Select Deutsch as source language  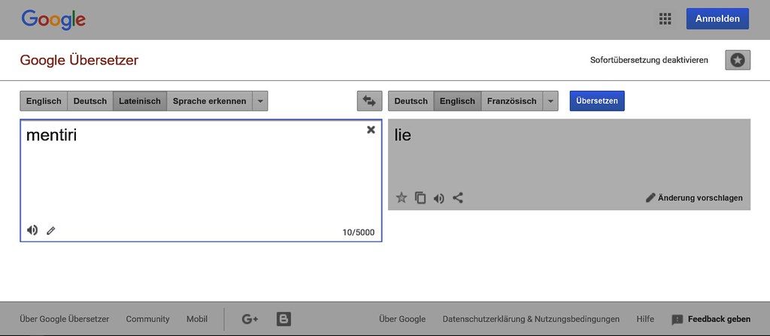90,101
